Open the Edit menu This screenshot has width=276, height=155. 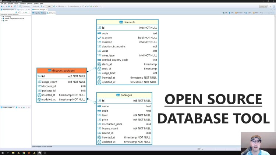pos(5,4)
